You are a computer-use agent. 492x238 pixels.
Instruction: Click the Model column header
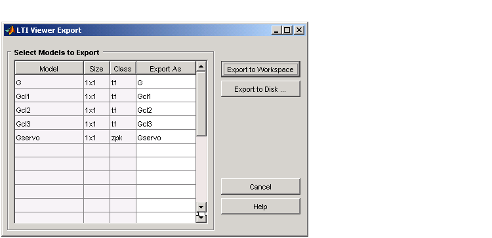click(x=49, y=69)
